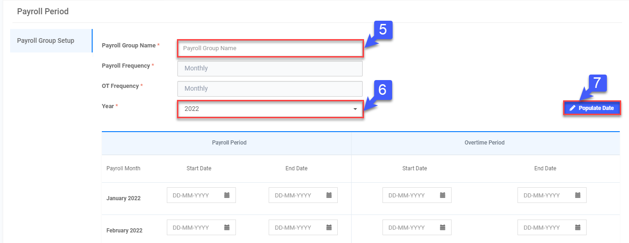Open calendar icon for February payroll start date
This screenshot has height=243, width=629.
coord(227,228)
